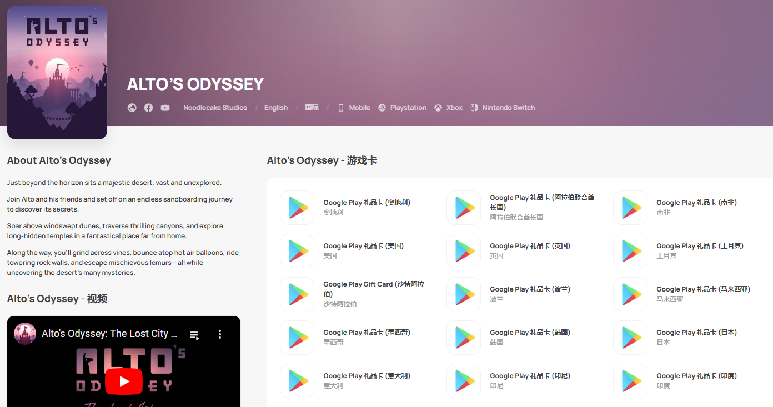Viewport: 773px width, 407px height.
Task: Click Google Play icon for 墨西哥 card
Action: pyautogui.click(x=297, y=338)
